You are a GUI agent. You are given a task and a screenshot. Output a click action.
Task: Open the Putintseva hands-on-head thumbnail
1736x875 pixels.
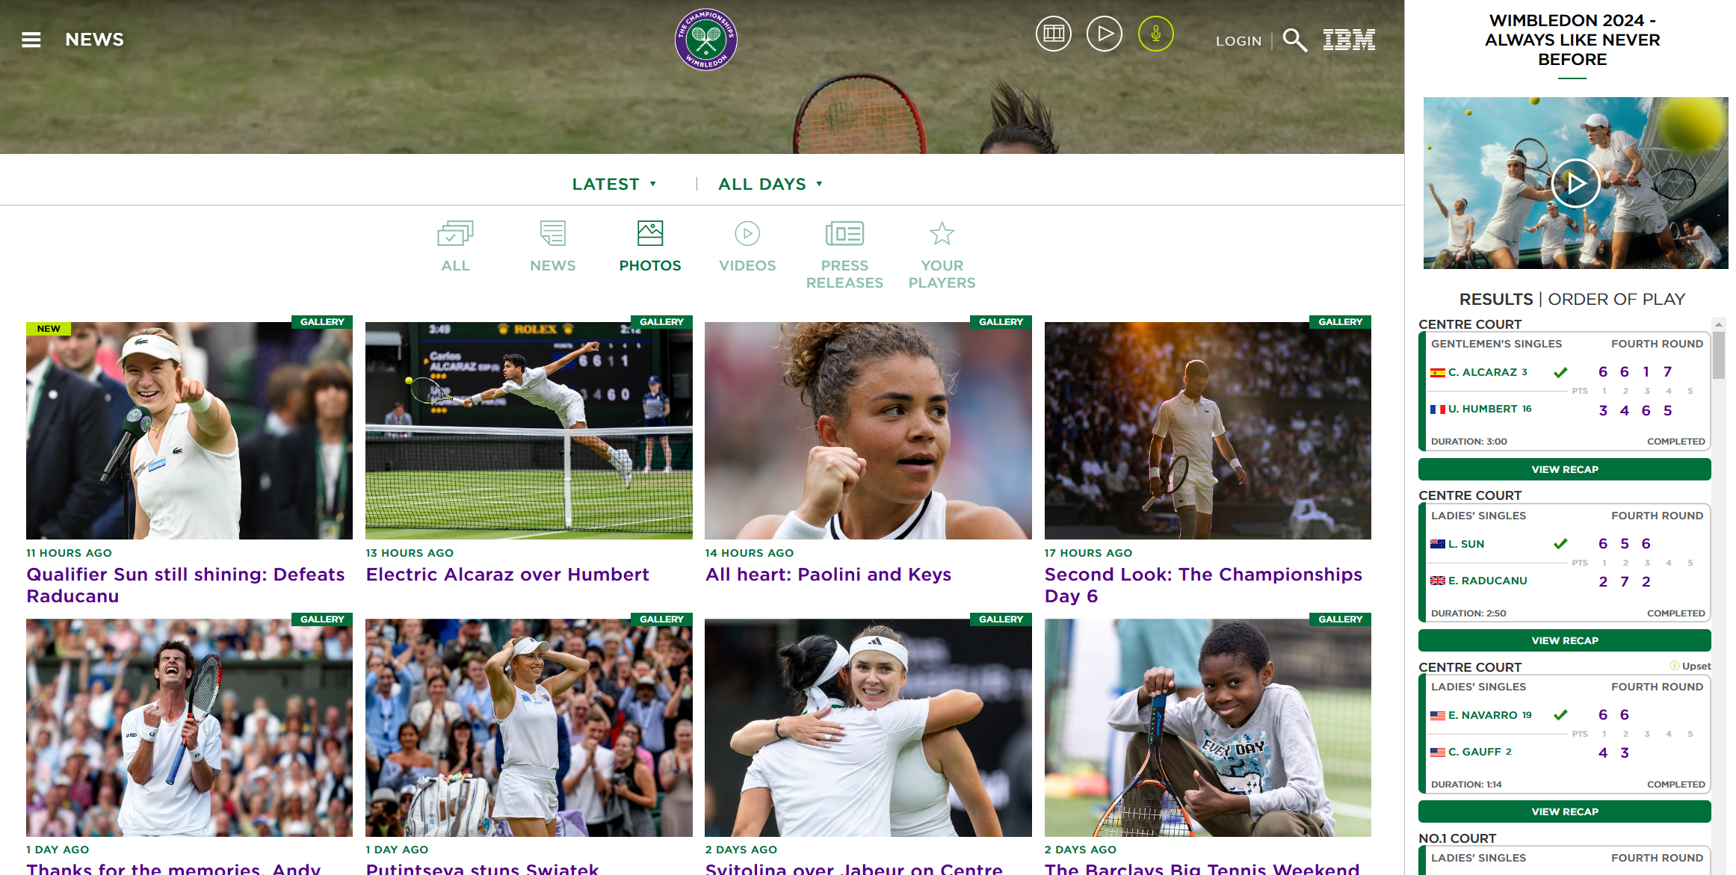point(528,728)
